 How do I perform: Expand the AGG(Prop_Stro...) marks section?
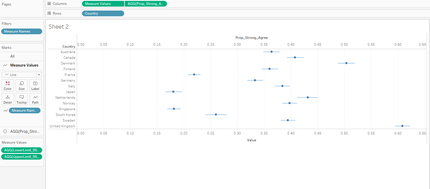[x=25, y=131]
